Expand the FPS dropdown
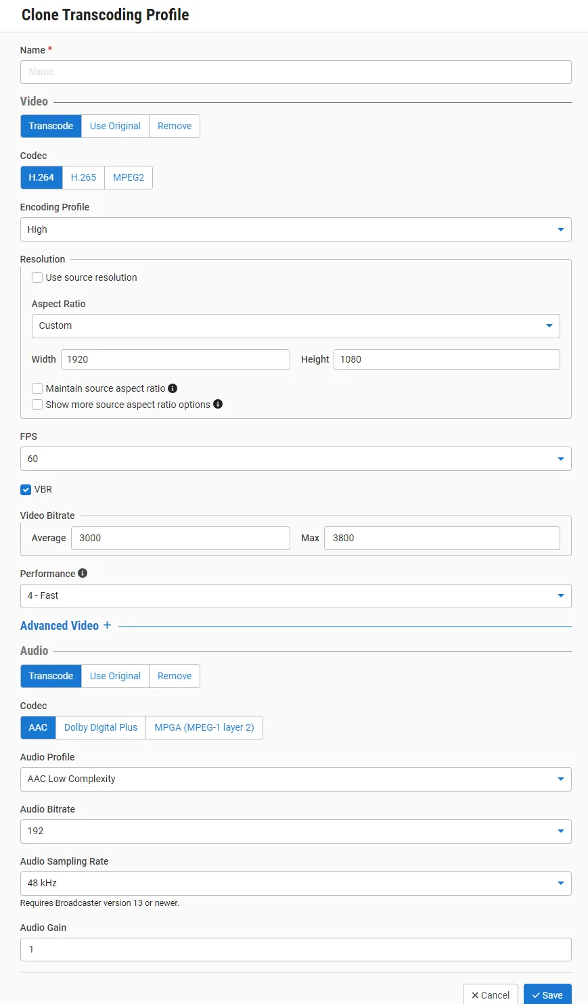 (296, 459)
